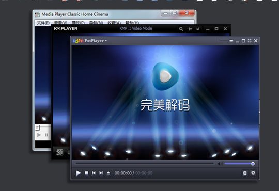Viewport: 279px width, 191px height.
Task: Open the 收藏(A) menu in Media Player Classic
Action: point(114,23)
